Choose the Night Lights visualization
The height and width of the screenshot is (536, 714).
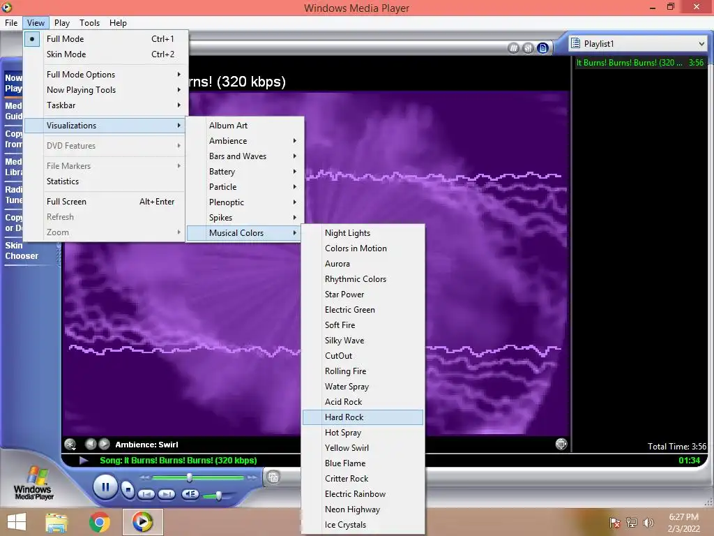tap(363, 233)
